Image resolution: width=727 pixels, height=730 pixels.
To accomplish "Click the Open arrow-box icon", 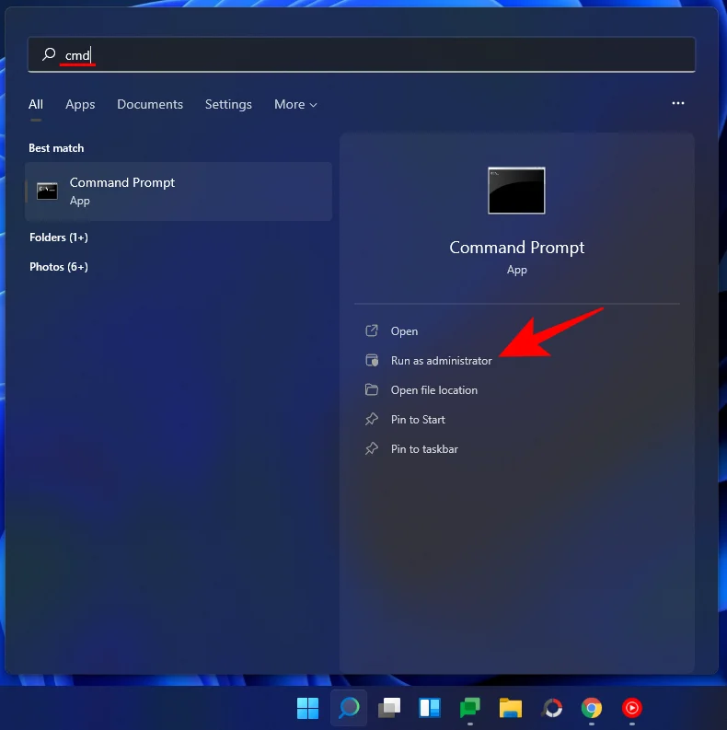I will [x=372, y=330].
